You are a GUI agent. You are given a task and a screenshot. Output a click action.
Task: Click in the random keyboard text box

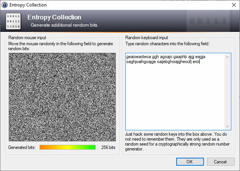tap(175, 99)
